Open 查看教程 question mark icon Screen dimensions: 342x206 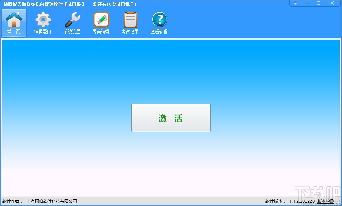[159, 23]
